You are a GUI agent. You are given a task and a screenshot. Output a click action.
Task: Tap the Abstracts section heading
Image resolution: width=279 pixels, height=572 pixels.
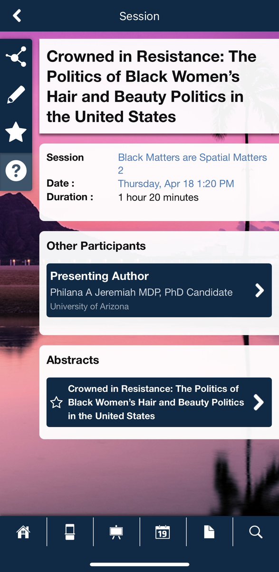(x=73, y=360)
